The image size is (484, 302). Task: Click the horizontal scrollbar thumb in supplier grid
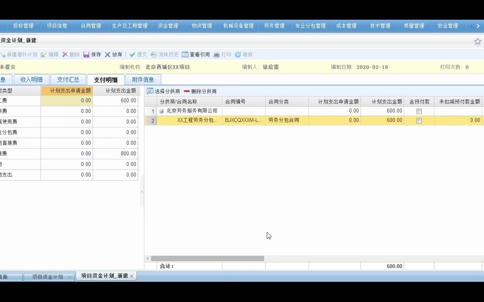(x=207, y=258)
